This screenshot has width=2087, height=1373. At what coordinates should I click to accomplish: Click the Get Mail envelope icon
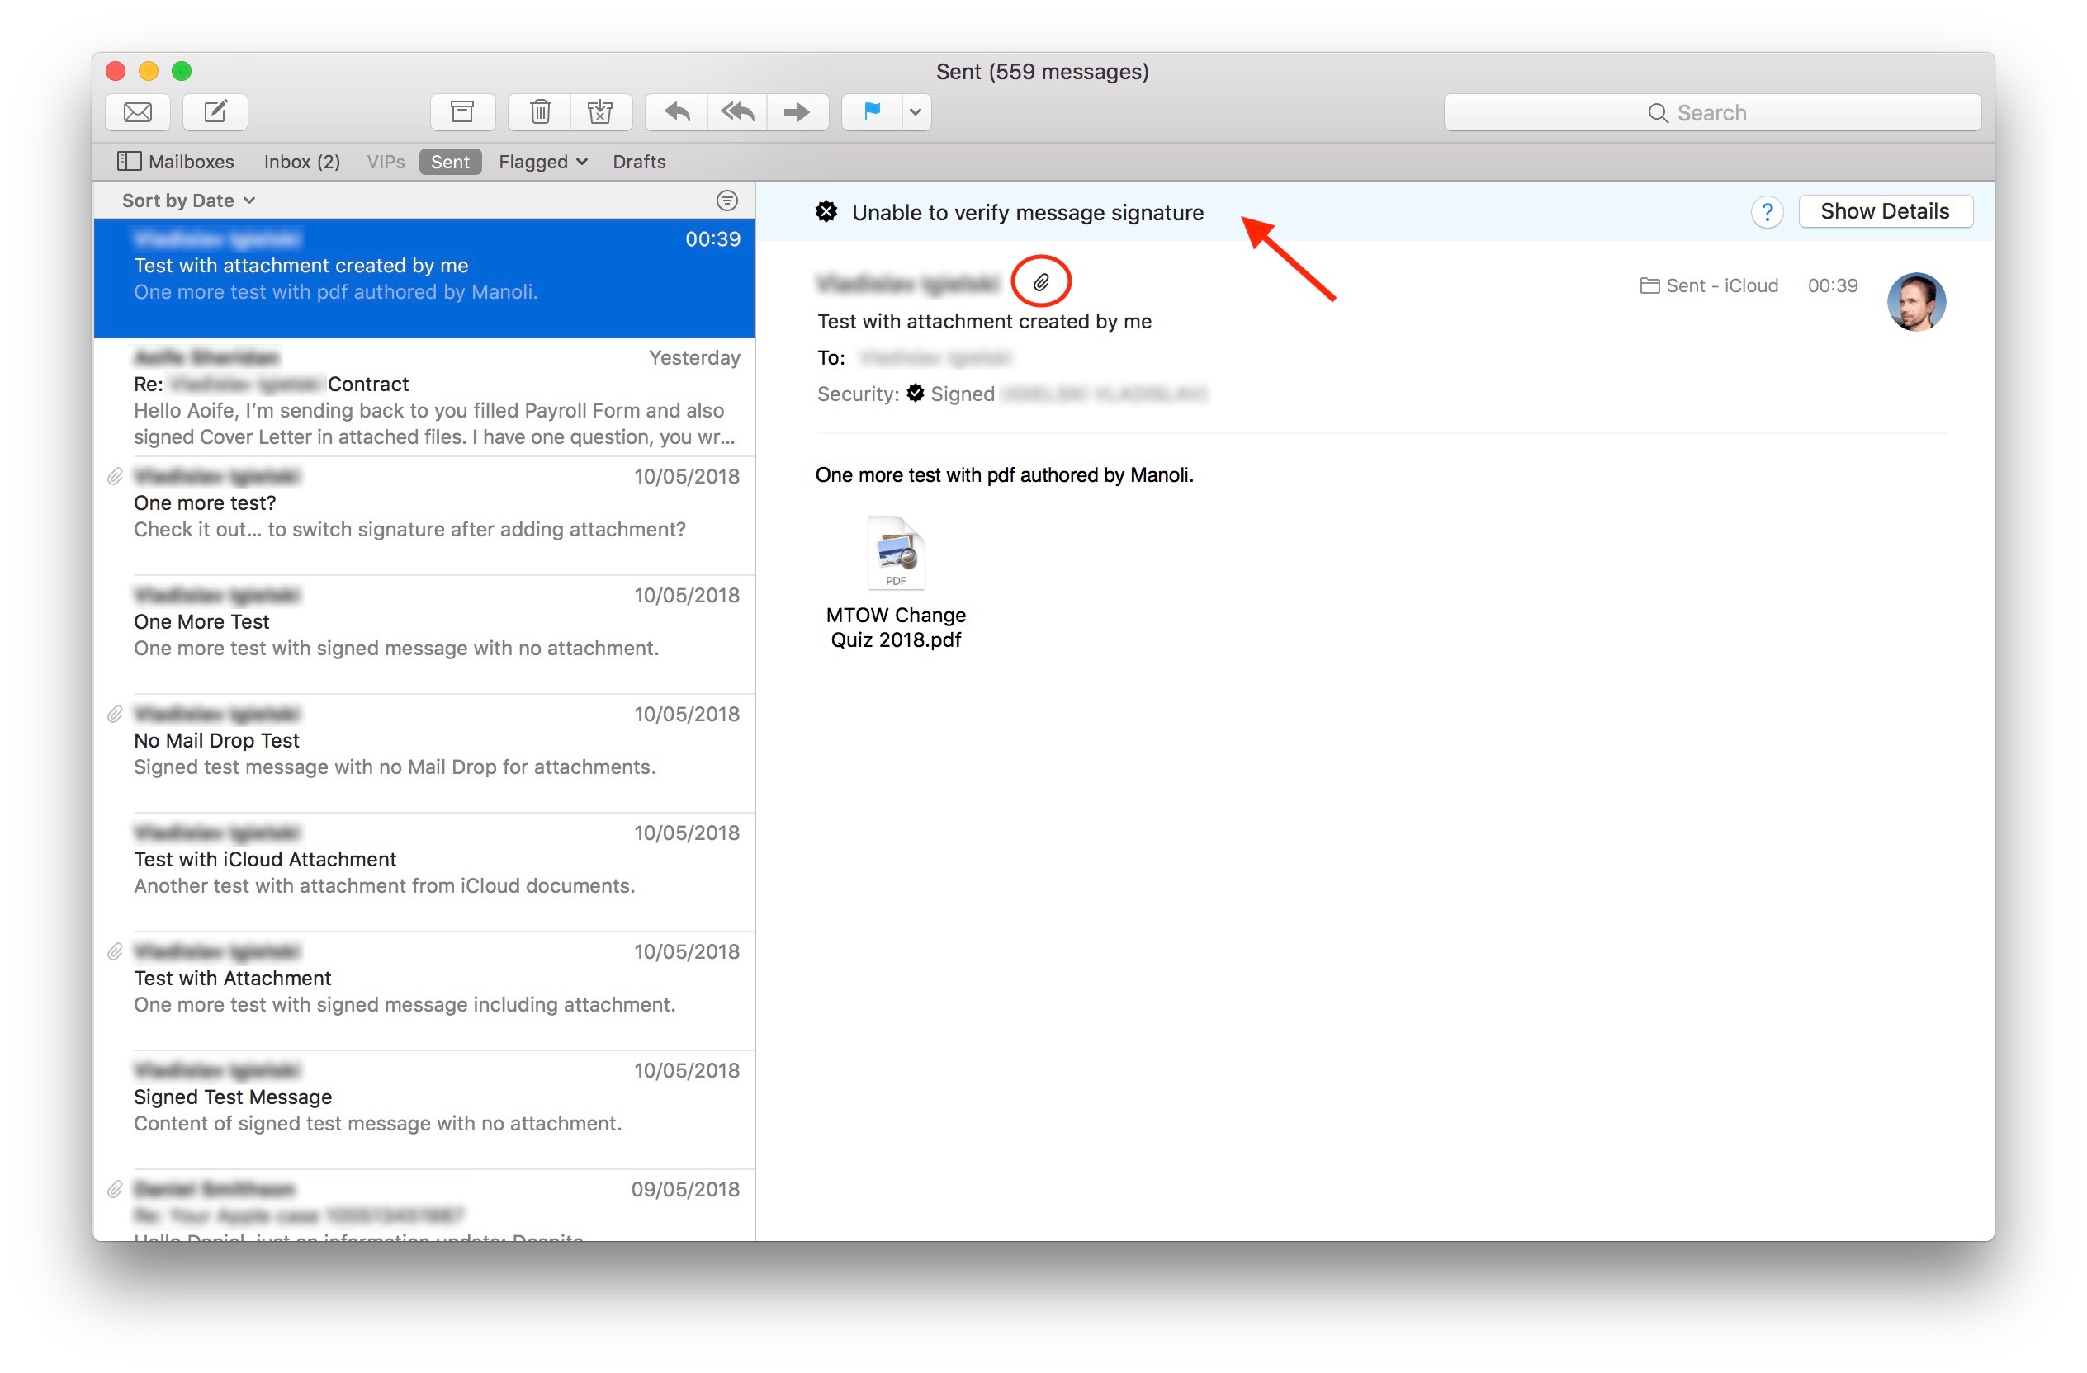pyautogui.click(x=138, y=112)
